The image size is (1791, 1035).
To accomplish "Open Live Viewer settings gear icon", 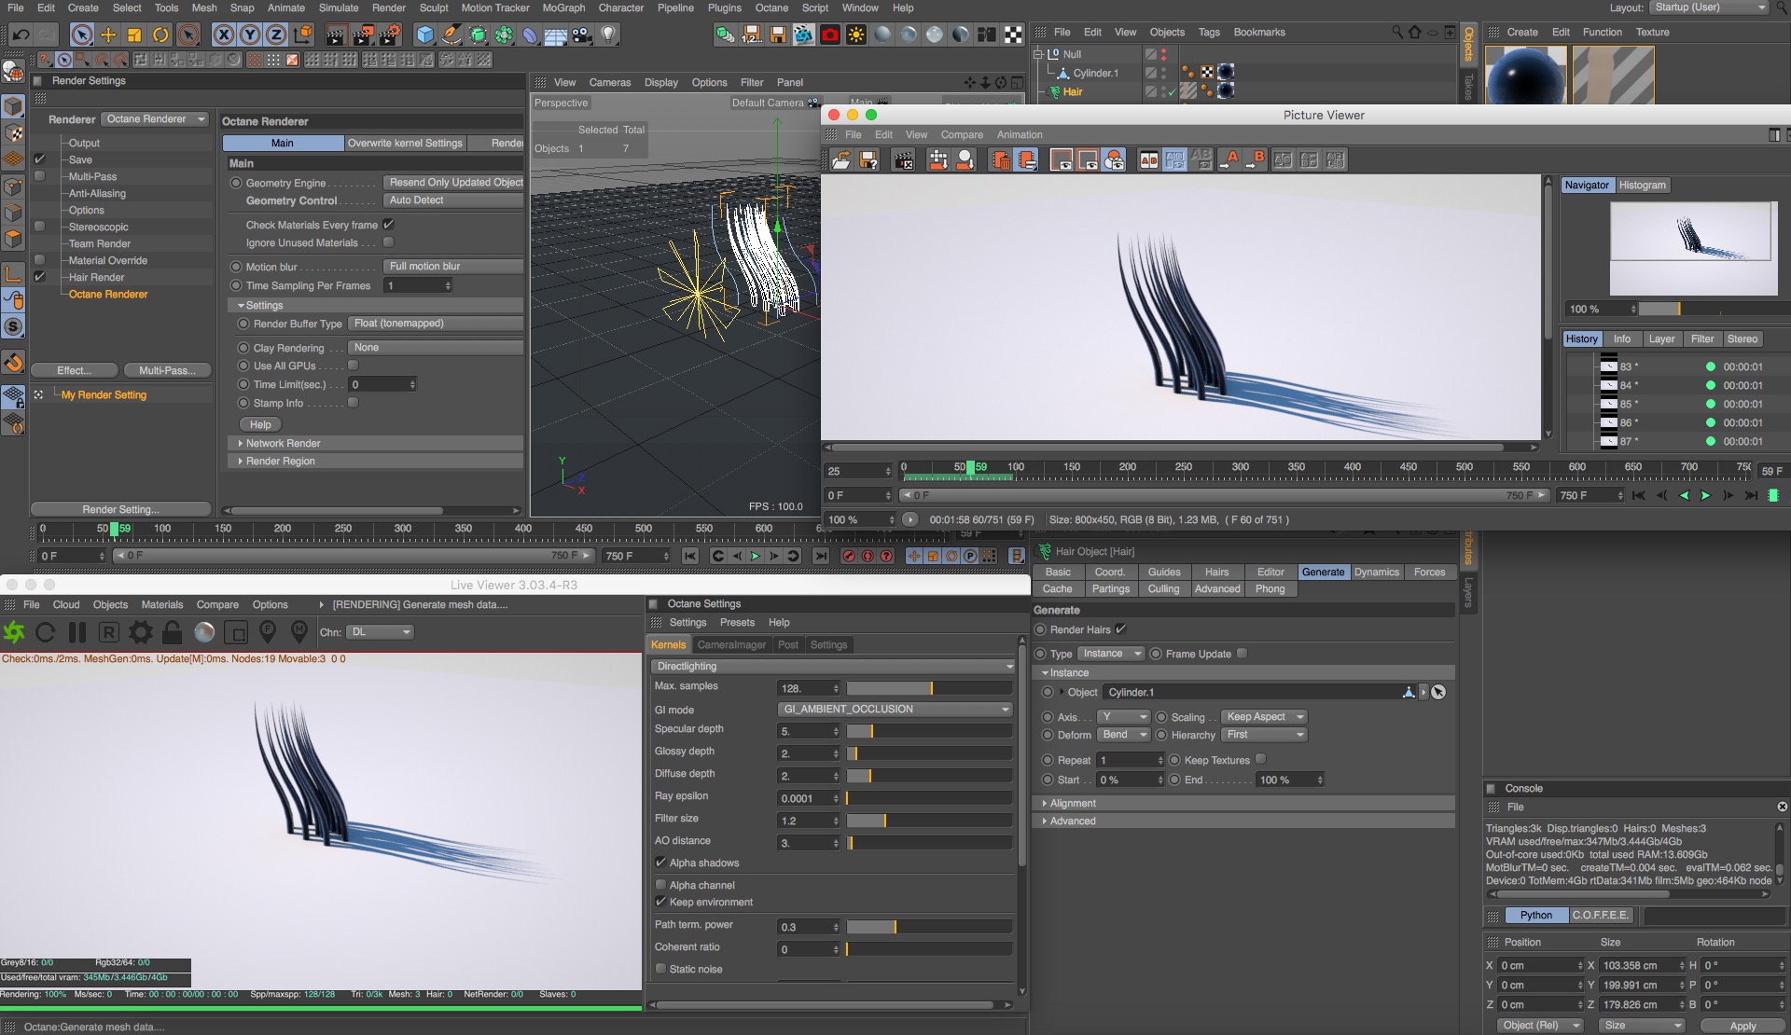I will pyautogui.click(x=140, y=632).
